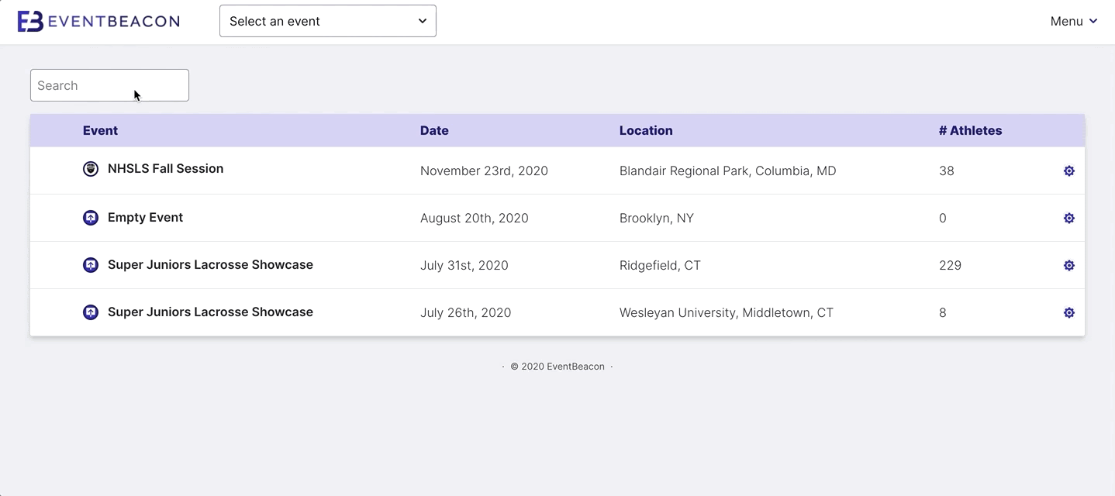Click the Location column header

[x=646, y=130]
